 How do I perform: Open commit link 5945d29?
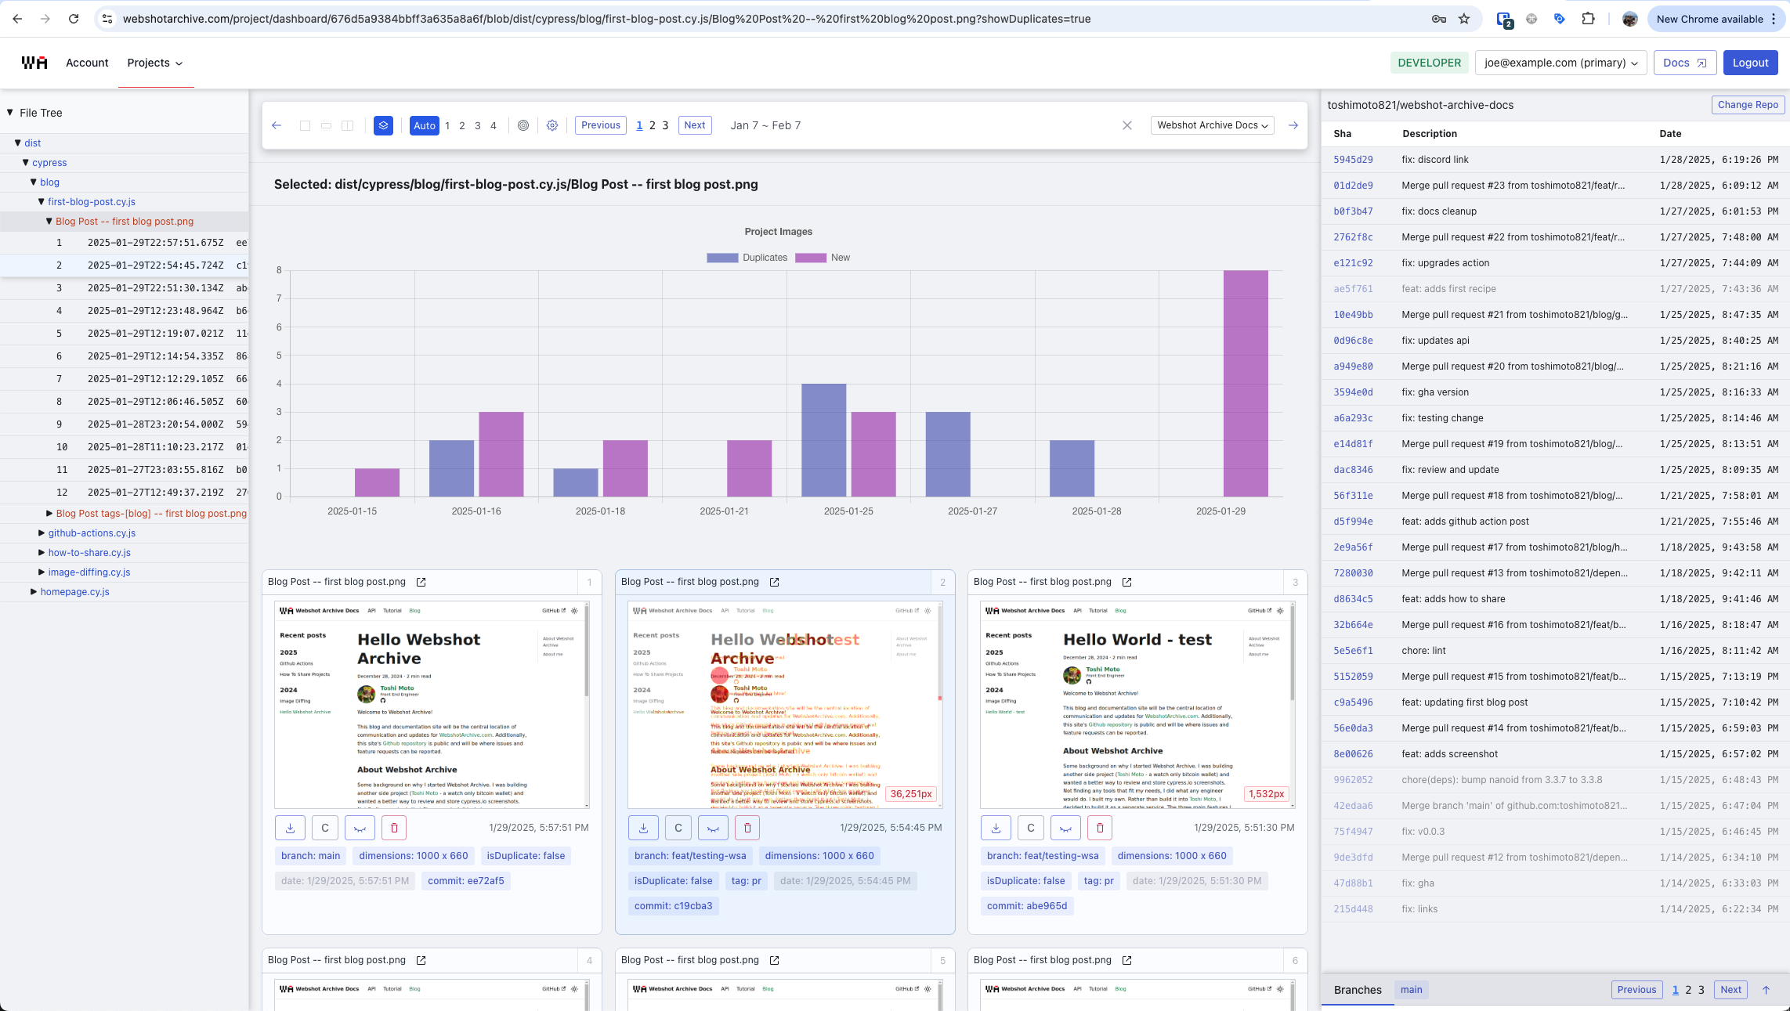point(1353,159)
